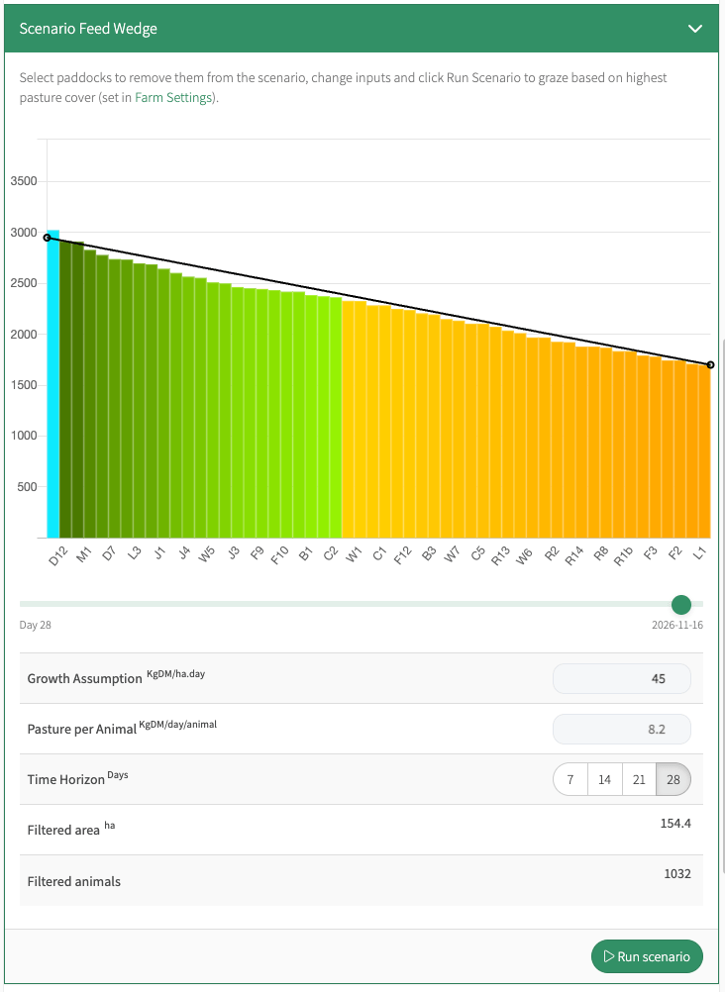Select the W5 paddock bar
Screen dimensions: 725x992
[201, 408]
